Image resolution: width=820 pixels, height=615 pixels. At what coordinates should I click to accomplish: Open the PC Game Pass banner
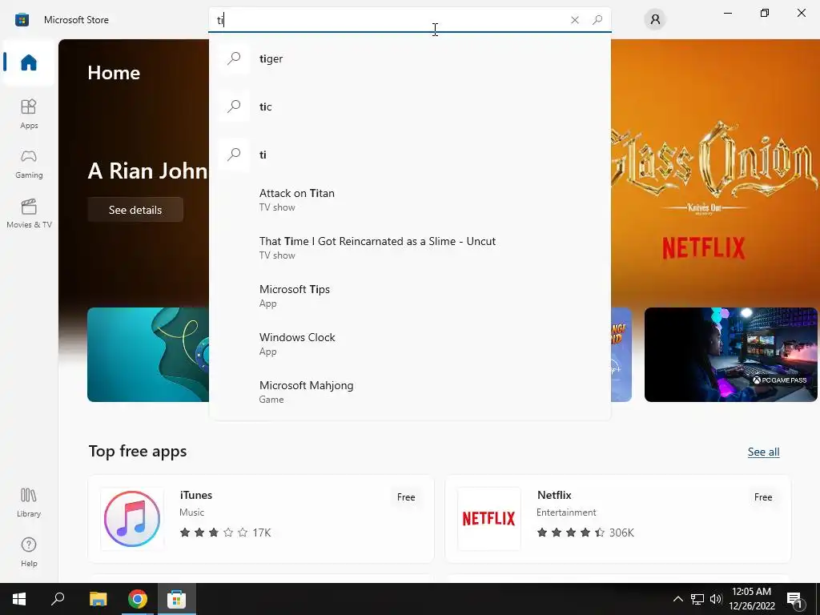[730, 355]
